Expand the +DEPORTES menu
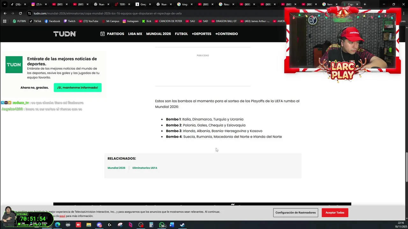 [201, 34]
